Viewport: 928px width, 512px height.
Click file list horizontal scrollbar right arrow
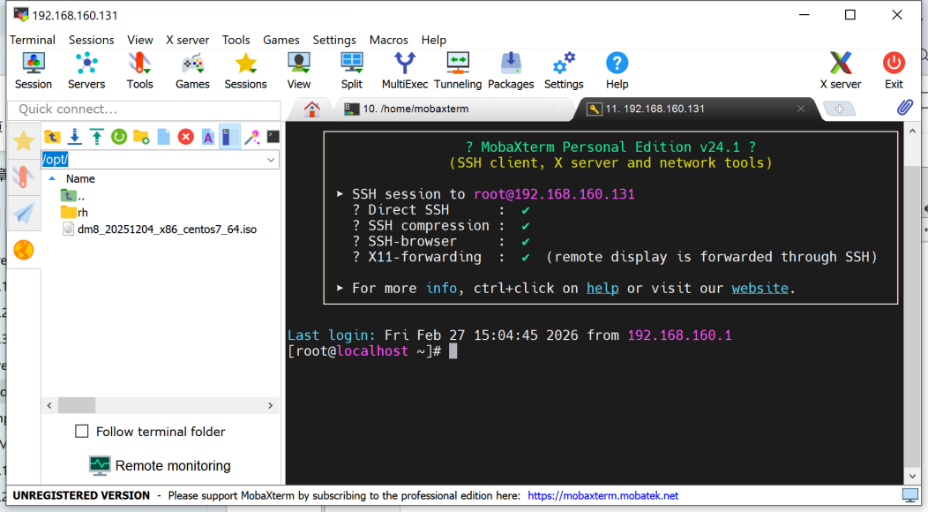coord(271,405)
